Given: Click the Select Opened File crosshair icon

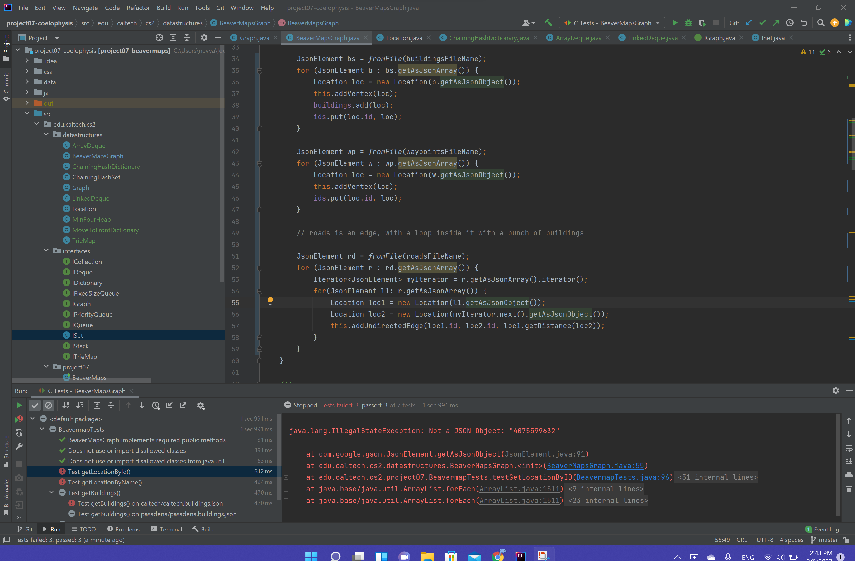Looking at the screenshot, I should pos(159,38).
